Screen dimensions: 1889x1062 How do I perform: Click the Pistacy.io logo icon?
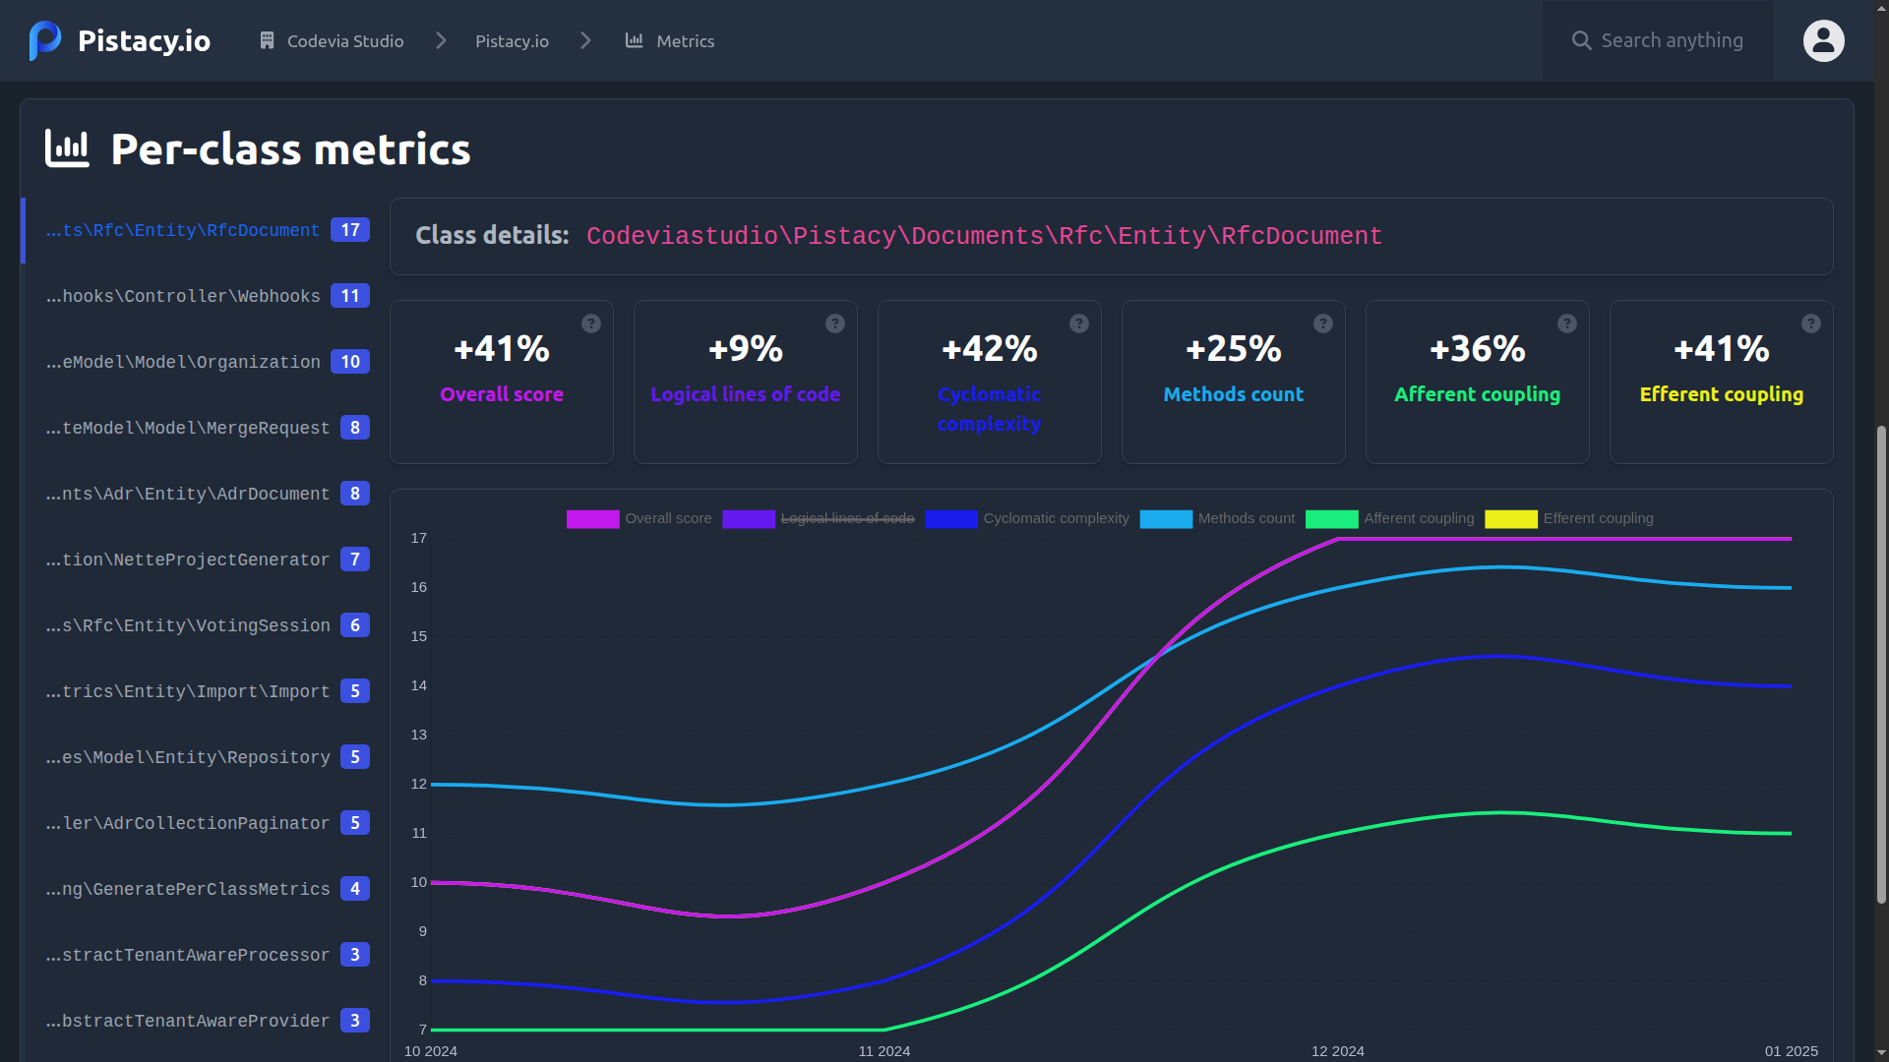pos(45,40)
